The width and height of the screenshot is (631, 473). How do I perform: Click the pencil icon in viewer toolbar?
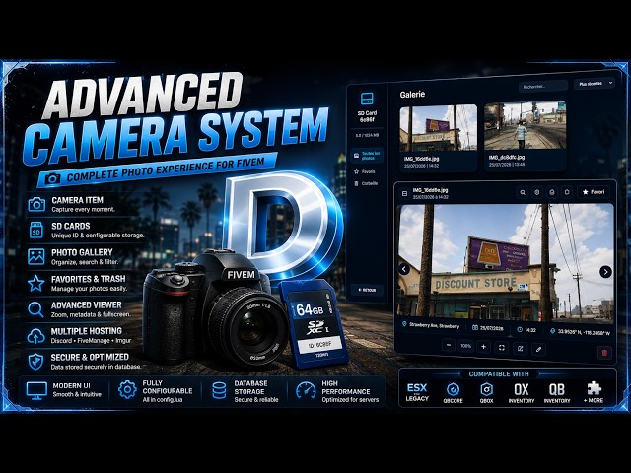(538, 349)
